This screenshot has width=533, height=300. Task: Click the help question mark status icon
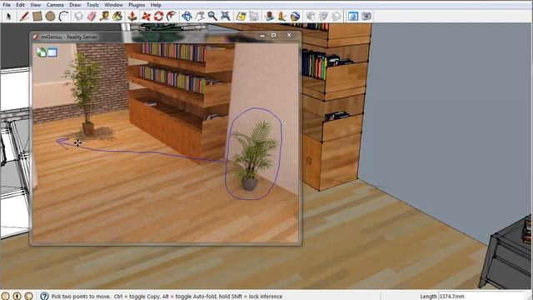point(44,297)
